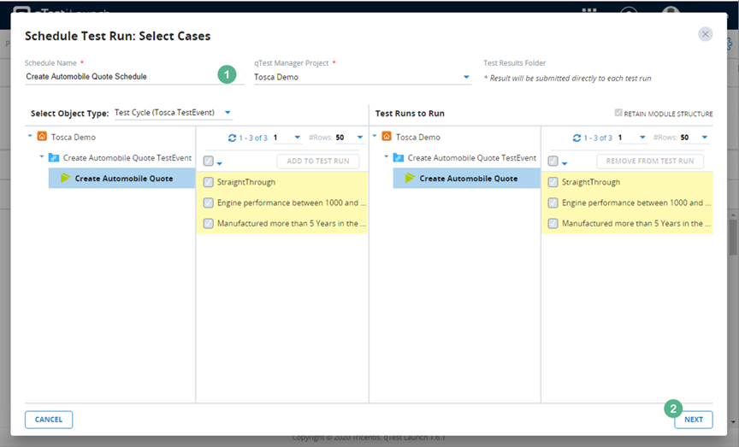Open the Select Object Type dropdown
This screenshot has width=739, height=447.
click(x=228, y=113)
